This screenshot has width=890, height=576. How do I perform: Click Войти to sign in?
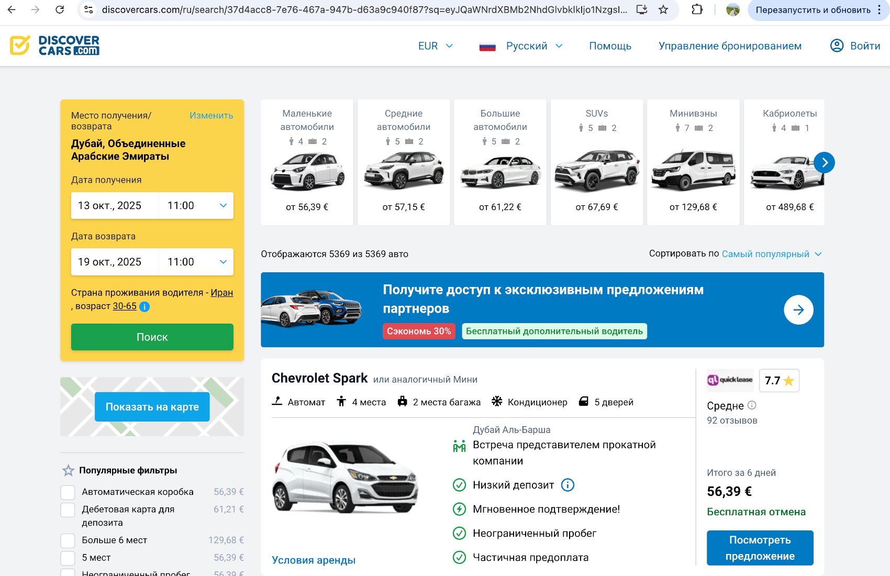865,46
